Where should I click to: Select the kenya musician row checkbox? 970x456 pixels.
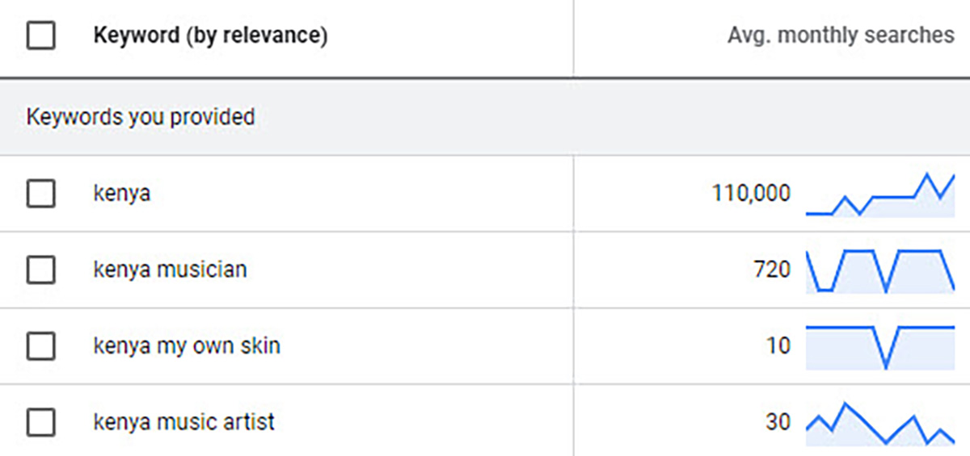(x=41, y=270)
